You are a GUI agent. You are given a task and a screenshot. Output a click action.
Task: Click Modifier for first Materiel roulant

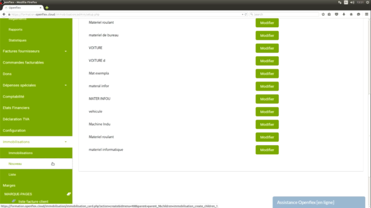point(267,23)
